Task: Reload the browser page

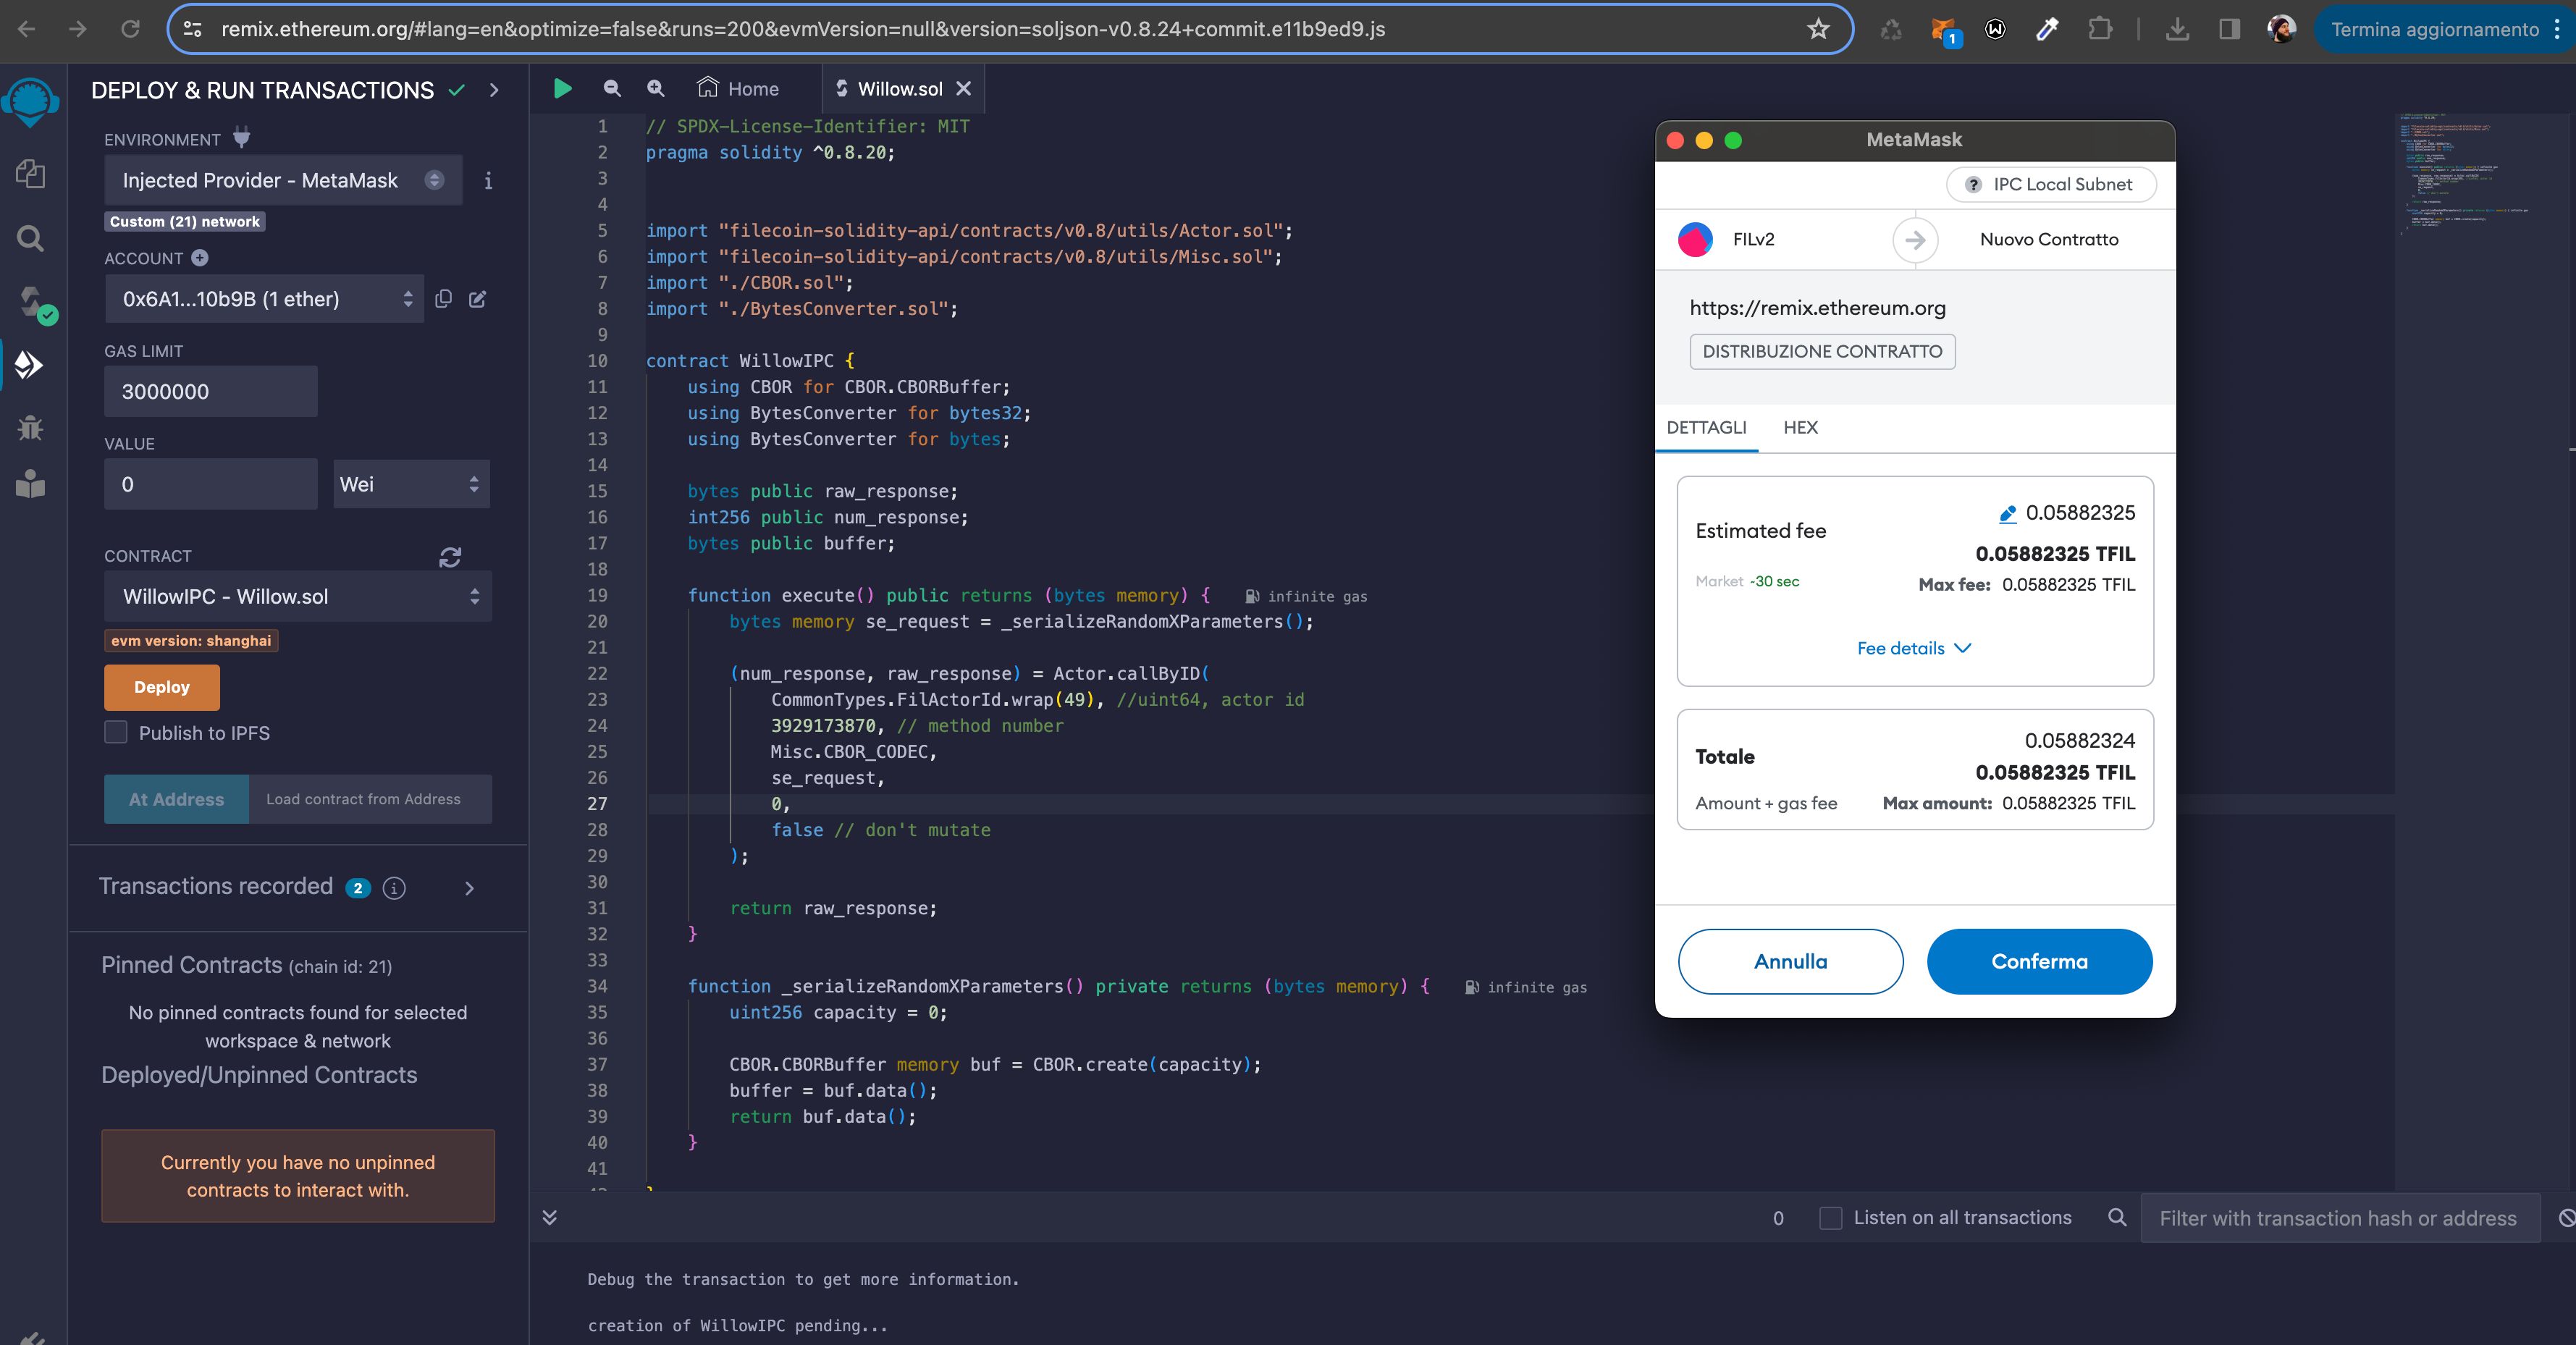Action: point(130,29)
